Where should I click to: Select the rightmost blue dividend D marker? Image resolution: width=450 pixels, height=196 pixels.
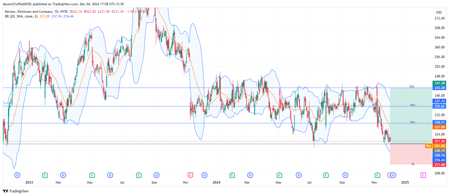[393, 175]
